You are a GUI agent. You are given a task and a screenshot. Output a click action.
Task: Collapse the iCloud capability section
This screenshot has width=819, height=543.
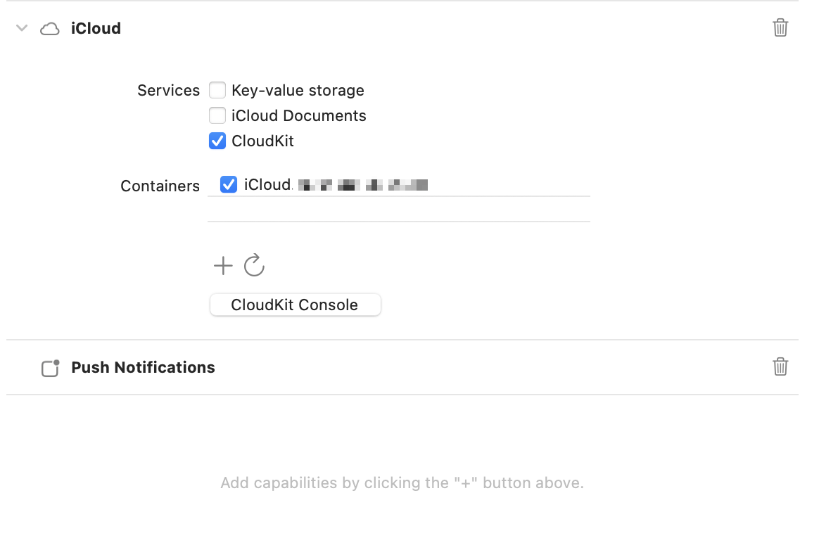point(22,28)
